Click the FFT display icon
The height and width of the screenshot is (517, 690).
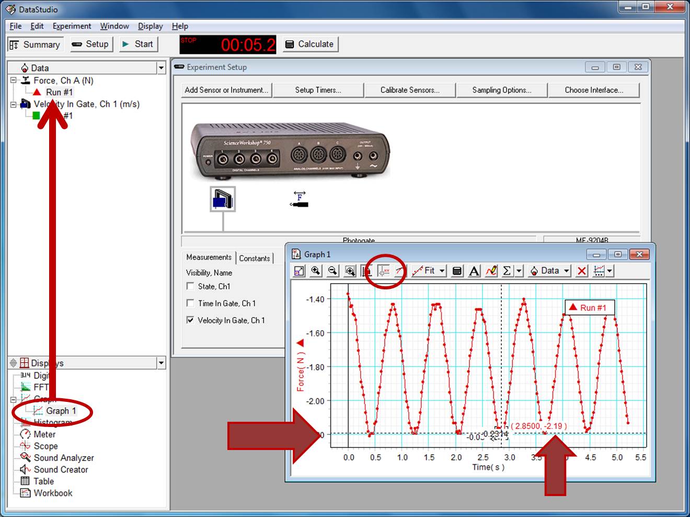(25, 387)
